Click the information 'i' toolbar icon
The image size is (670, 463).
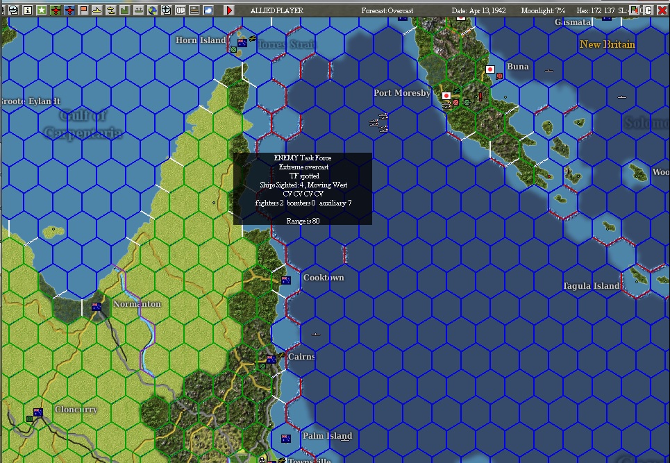pyautogui.click(x=28, y=10)
